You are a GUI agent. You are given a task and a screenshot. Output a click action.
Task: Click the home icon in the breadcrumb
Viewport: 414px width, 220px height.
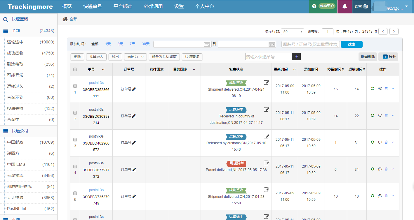click(65, 18)
